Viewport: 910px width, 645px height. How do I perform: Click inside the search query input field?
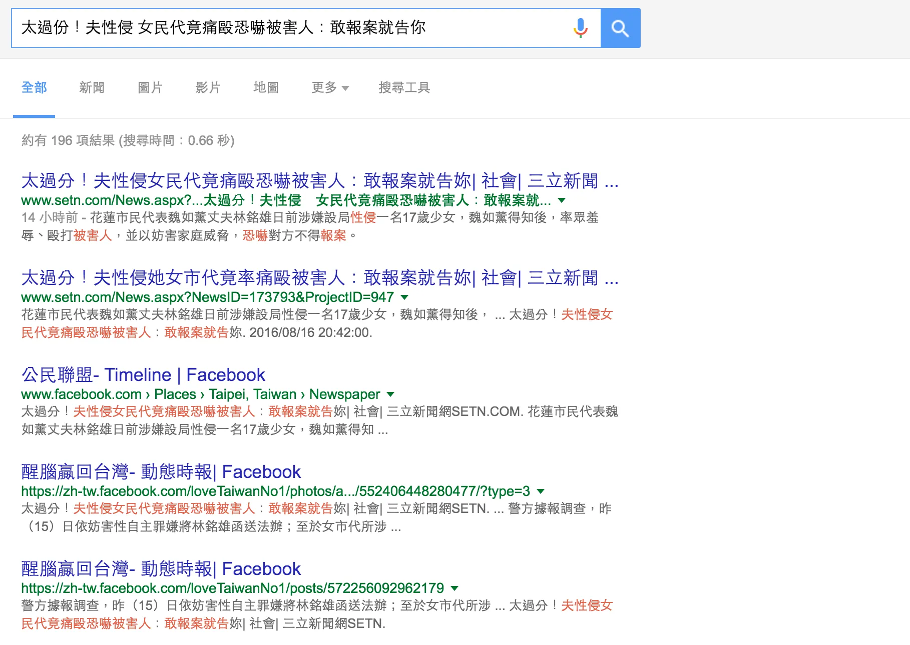click(x=300, y=28)
